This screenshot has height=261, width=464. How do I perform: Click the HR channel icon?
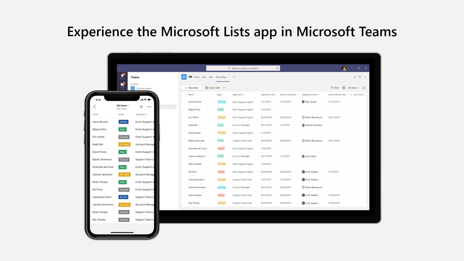pos(184,77)
